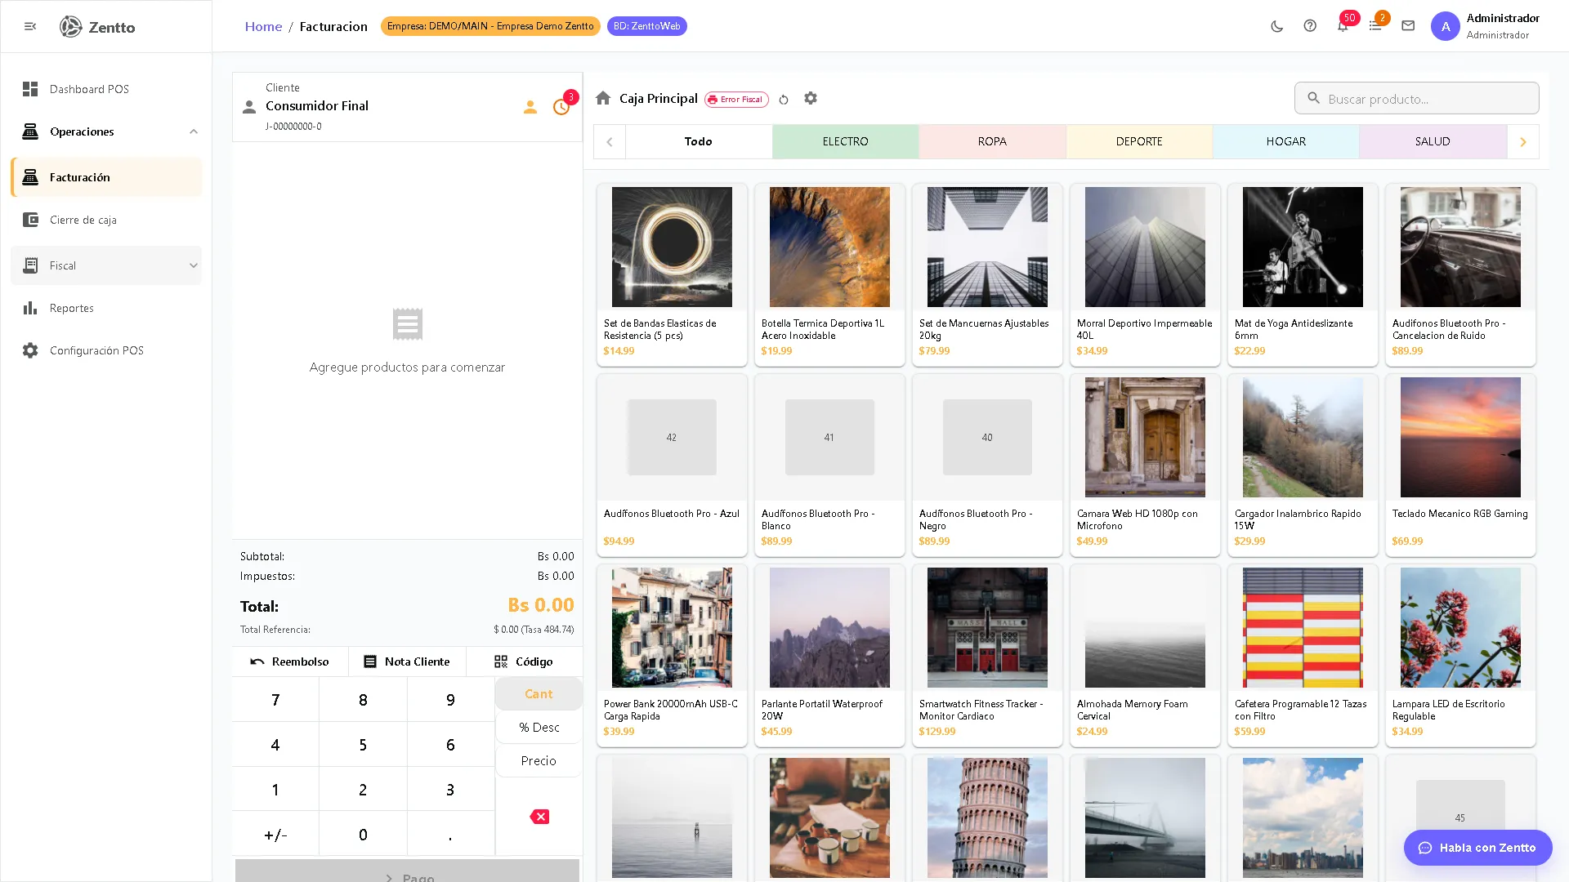The image size is (1569, 882).
Task: Select the ROPA category tab
Action: click(x=992, y=142)
